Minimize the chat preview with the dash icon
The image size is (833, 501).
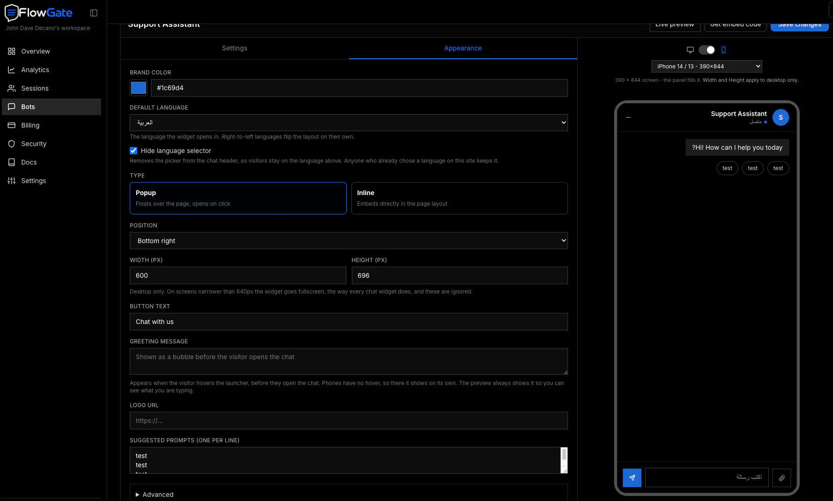[628, 117]
